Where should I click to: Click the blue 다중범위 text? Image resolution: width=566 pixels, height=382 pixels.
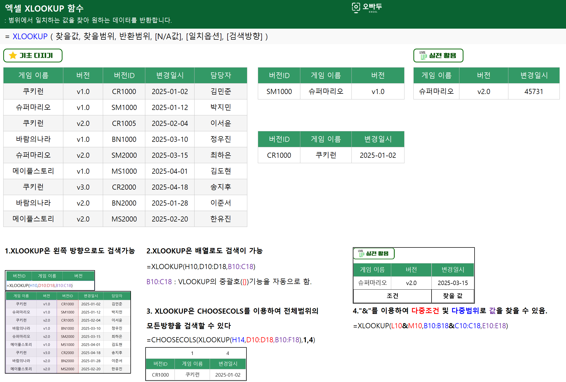465,311
